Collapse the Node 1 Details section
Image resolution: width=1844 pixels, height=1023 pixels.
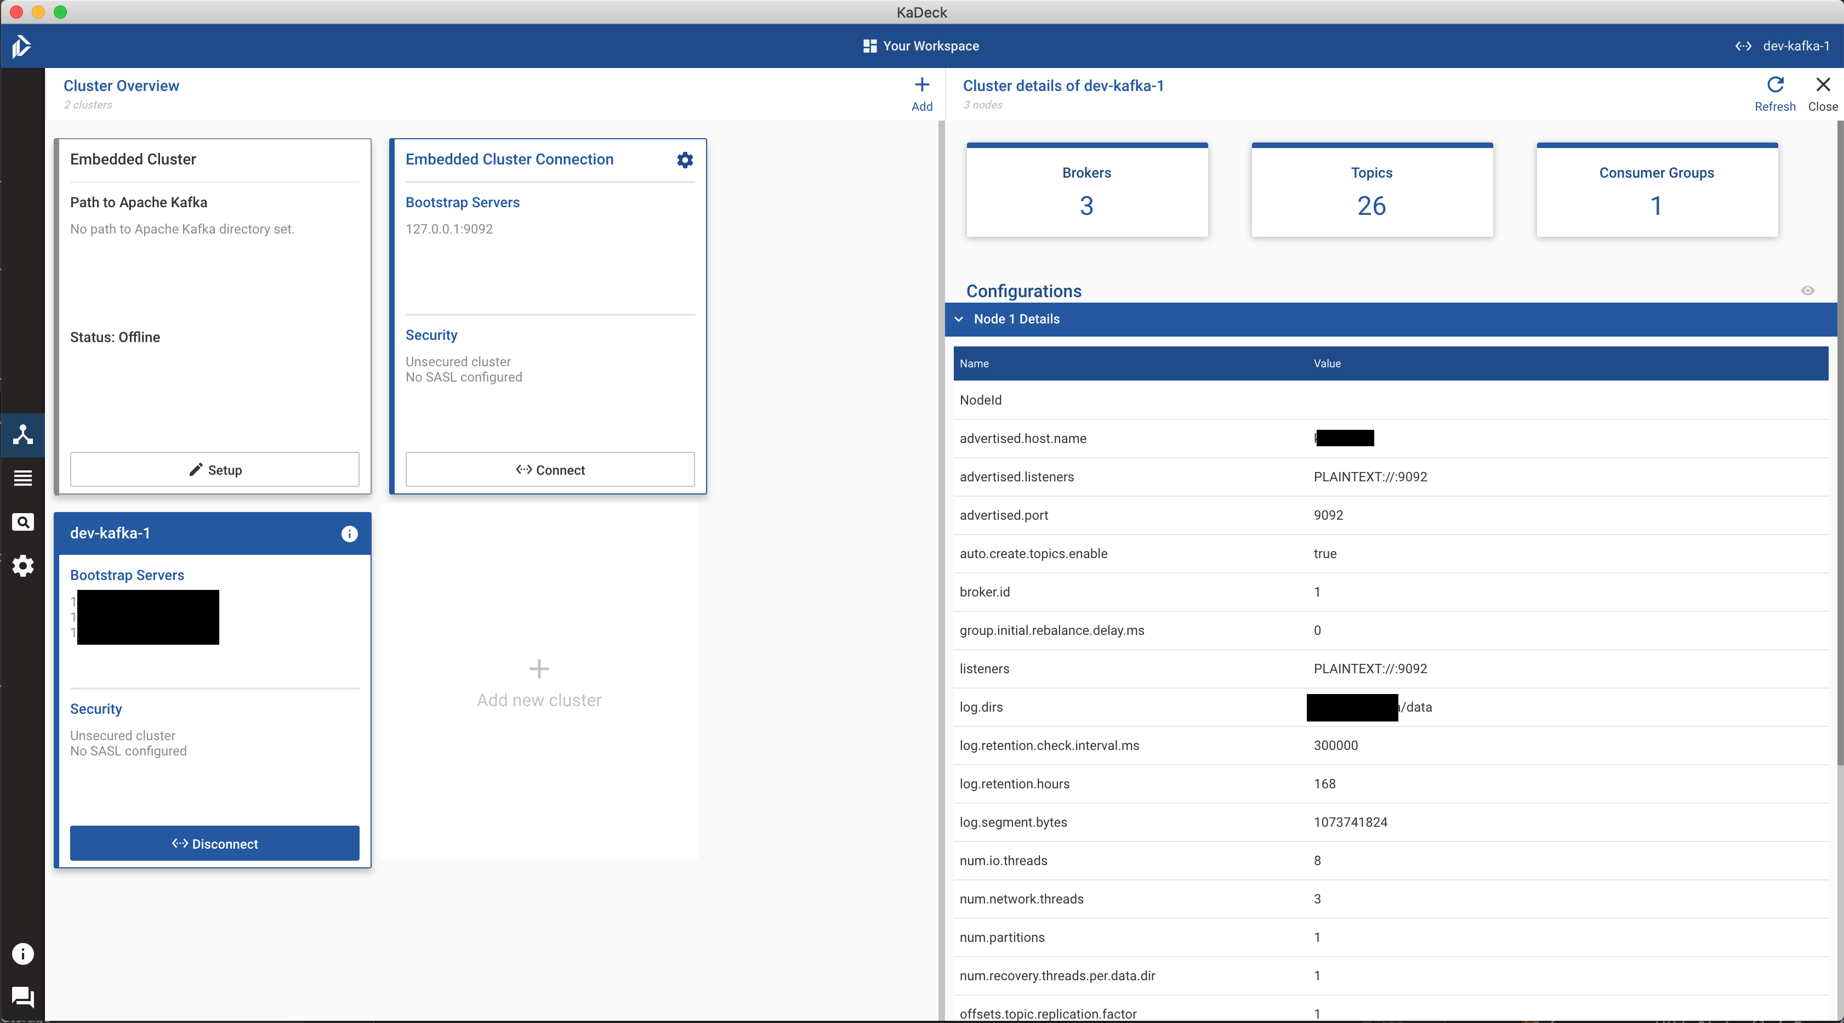(x=959, y=319)
